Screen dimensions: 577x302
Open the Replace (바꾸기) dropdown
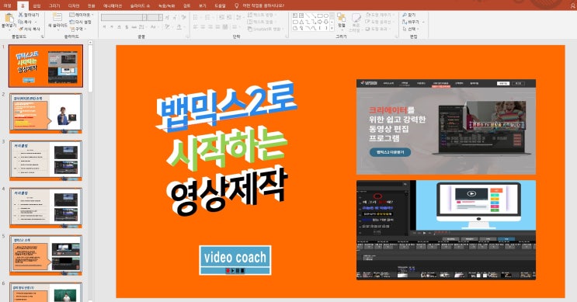(x=413, y=22)
